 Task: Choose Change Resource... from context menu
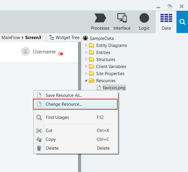point(75,104)
